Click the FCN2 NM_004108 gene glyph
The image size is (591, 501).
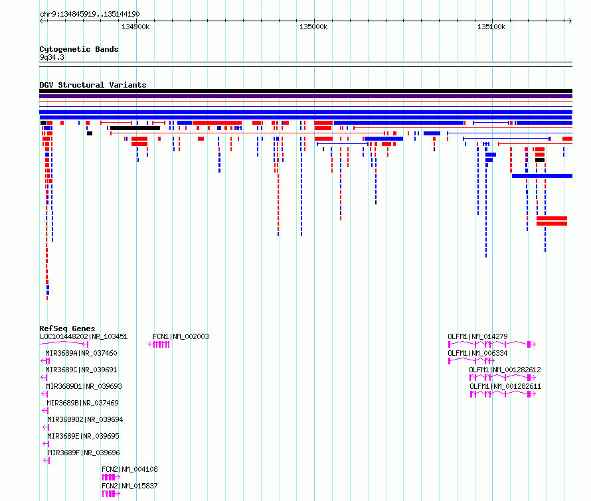click(x=111, y=477)
